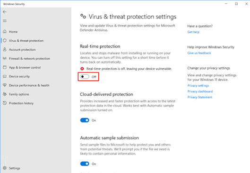The width and height of the screenshot is (250, 173).
Task: Switch off Automatic sample submission toggle
Action: (85, 164)
